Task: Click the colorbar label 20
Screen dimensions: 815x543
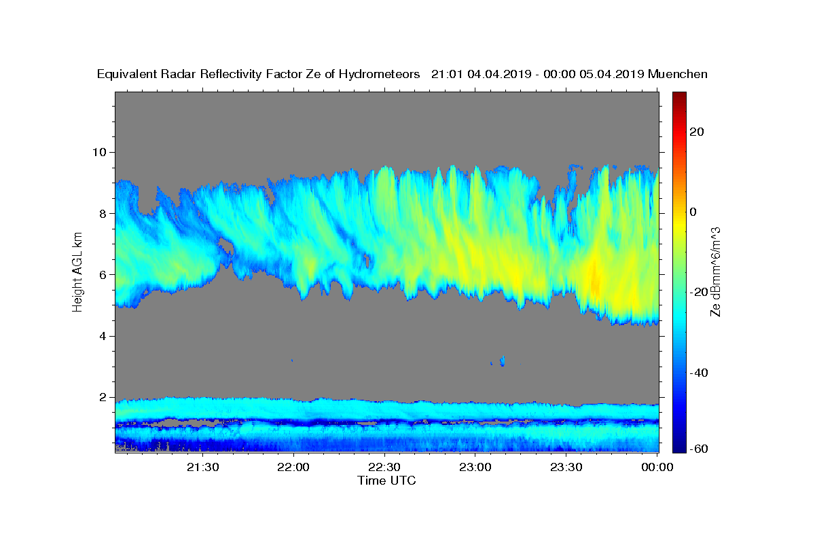Action: [x=698, y=132]
